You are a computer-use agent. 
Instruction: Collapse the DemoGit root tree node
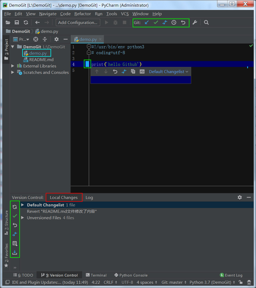pyautogui.click(x=13, y=47)
